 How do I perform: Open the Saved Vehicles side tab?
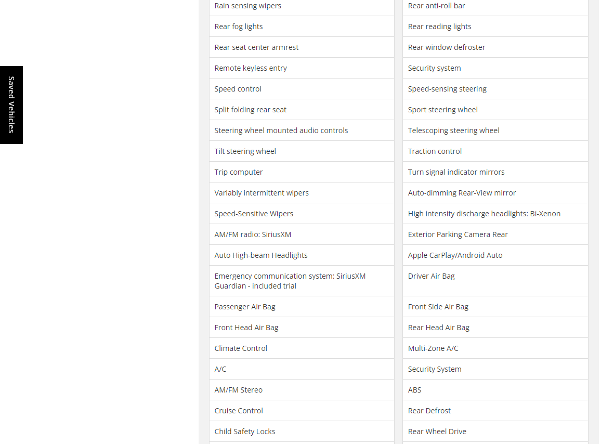(11, 105)
